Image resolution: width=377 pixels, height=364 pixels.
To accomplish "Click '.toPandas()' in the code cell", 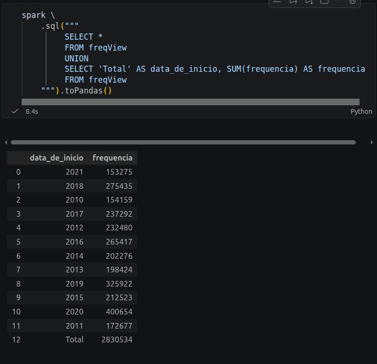I will click(86, 91).
